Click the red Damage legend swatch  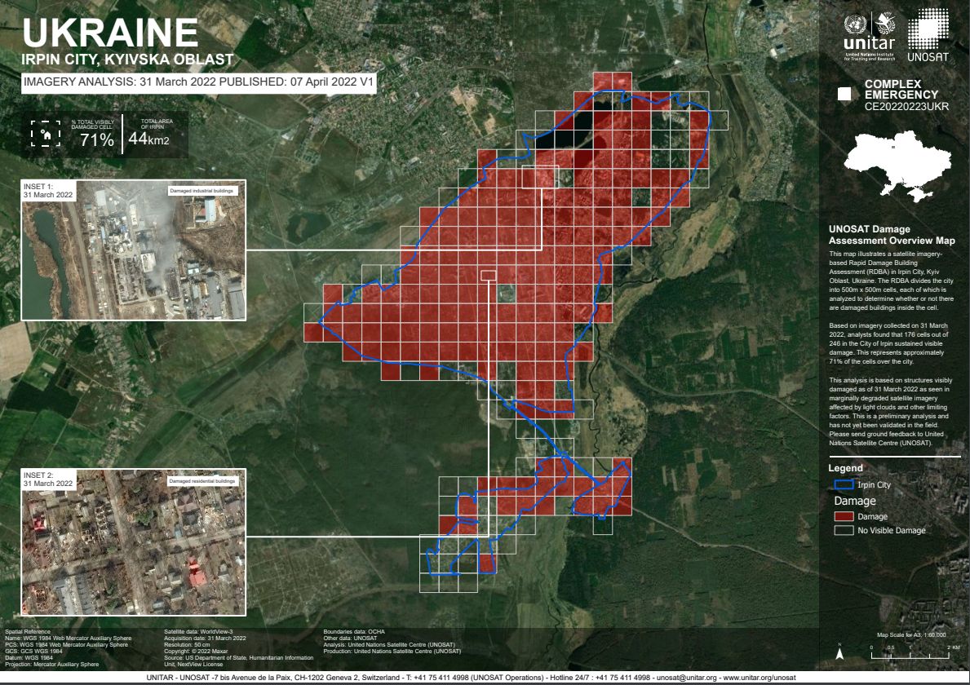[843, 516]
